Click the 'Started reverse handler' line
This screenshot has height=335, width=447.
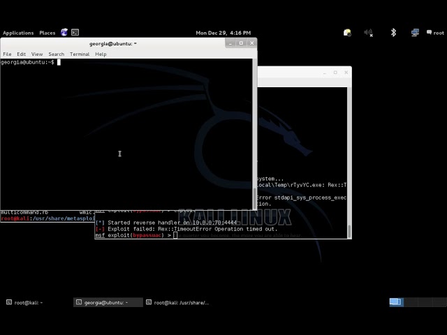tap(166, 223)
